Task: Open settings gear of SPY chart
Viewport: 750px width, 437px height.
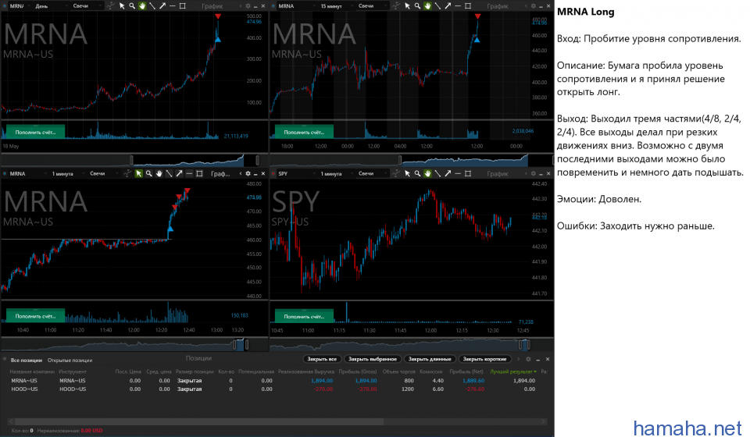Action: click(x=534, y=173)
